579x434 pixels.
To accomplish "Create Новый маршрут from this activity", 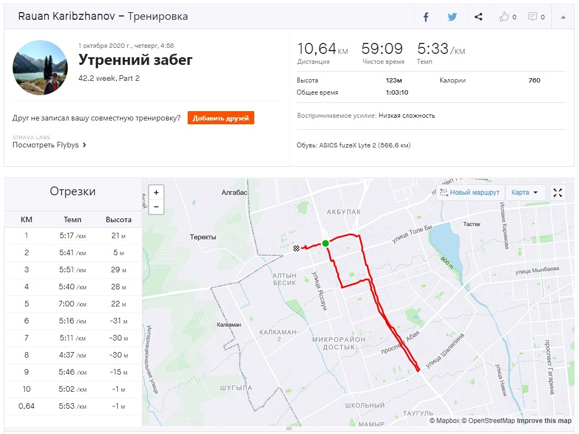I will pos(469,193).
